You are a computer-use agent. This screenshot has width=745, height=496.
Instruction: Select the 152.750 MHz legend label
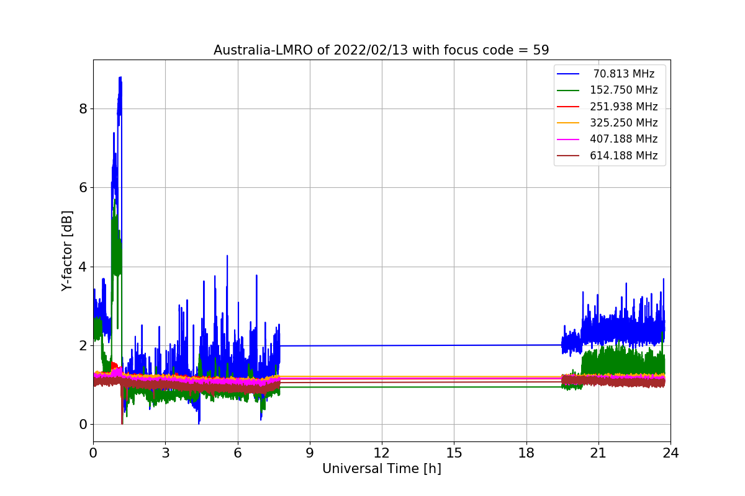[x=623, y=90]
